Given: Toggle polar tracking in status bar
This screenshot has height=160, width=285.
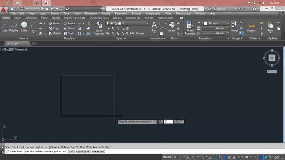Looking at the screenshot, I should [x=194, y=157].
